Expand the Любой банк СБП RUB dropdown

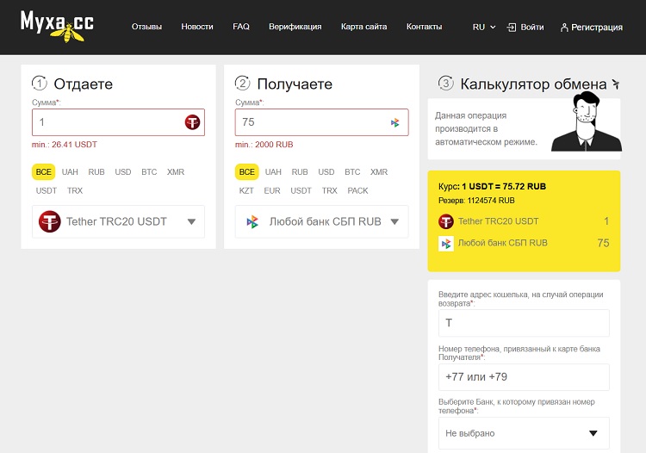(x=394, y=221)
